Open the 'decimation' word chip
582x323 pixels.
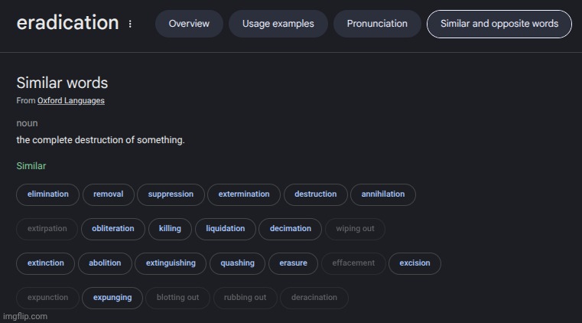tap(291, 229)
